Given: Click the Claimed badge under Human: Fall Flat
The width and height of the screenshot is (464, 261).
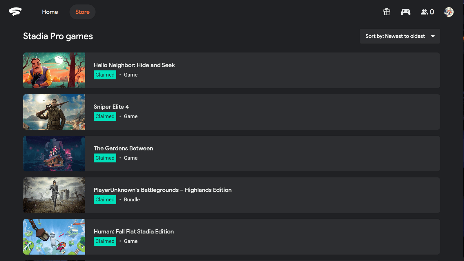Looking at the screenshot, I should [x=105, y=241].
